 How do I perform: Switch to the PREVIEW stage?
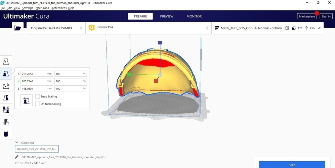(x=167, y=16)
